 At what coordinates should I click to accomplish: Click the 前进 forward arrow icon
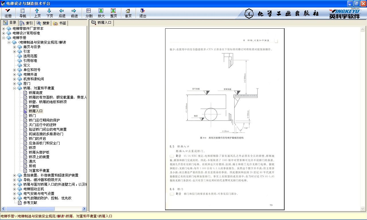[74, 11]
